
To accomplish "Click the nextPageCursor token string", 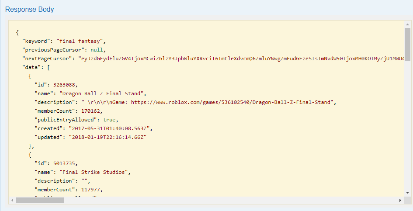I will pos(241,58).
